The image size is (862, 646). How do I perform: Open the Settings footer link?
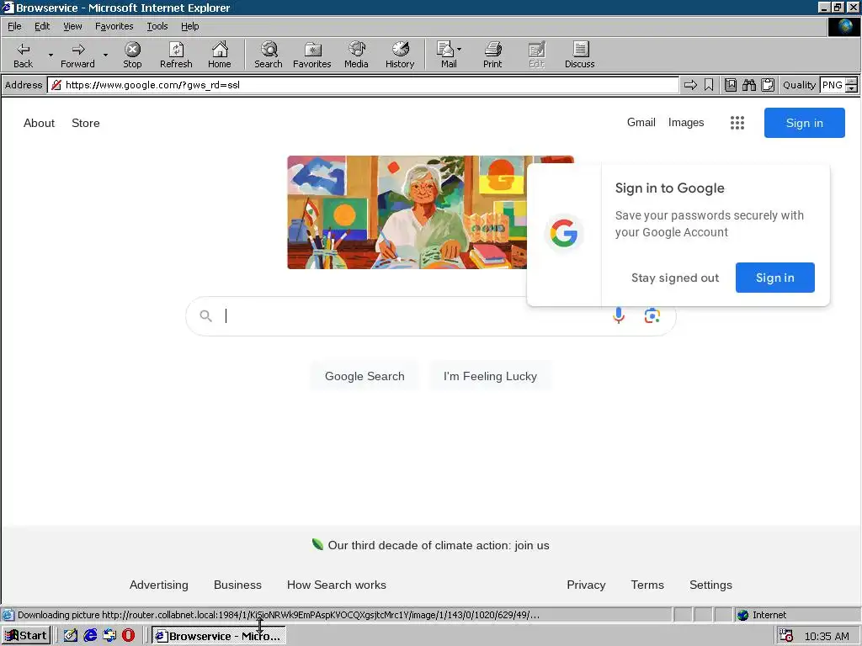pyautogui.click(x=710, y=585)
